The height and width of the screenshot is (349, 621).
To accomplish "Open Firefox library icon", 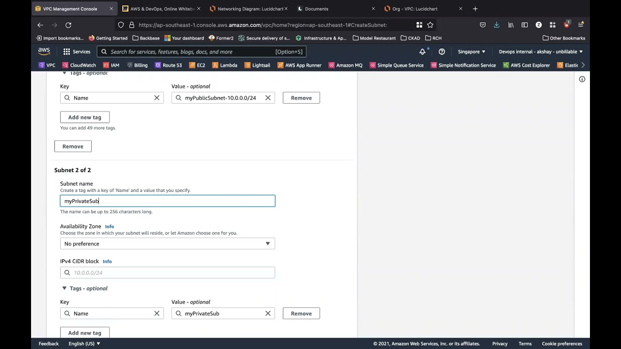I will coord(511,25).
